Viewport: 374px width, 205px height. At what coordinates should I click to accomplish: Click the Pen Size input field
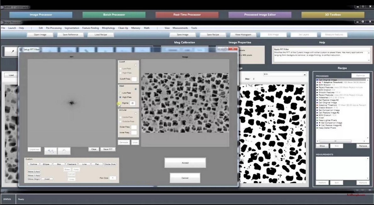pos(113,178)
